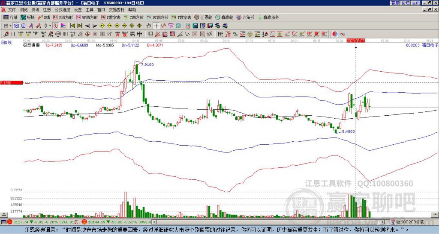Activate the crosshair cursor tool
The height and width of the screenshot is (234, 439).
pos(156,26)
